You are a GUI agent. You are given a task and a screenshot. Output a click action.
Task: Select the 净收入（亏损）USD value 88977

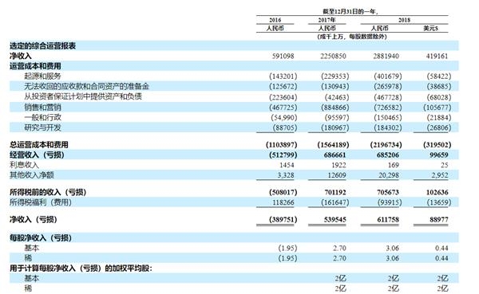(438, 220)
